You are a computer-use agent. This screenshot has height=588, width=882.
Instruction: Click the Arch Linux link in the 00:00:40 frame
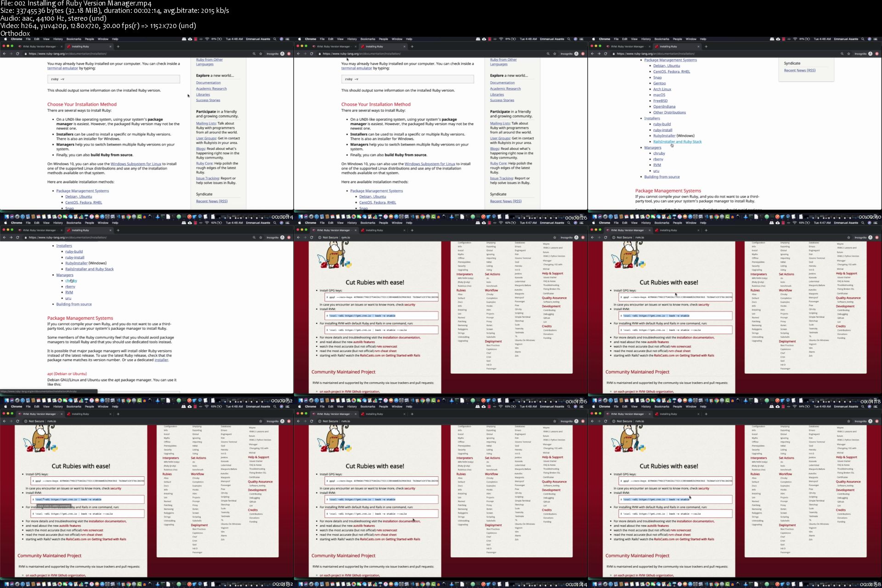pos(662,89)
